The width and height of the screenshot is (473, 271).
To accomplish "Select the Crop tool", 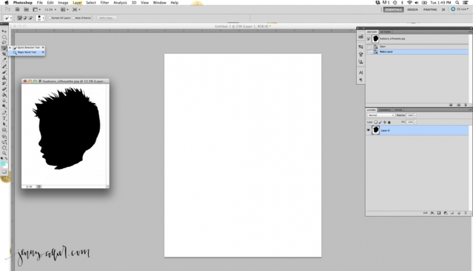I will click(4, 54).
